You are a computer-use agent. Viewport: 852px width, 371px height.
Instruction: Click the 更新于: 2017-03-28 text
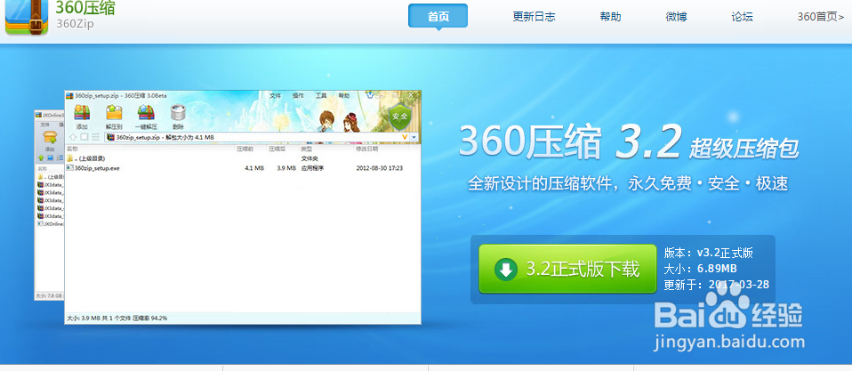tap(717, 285)
